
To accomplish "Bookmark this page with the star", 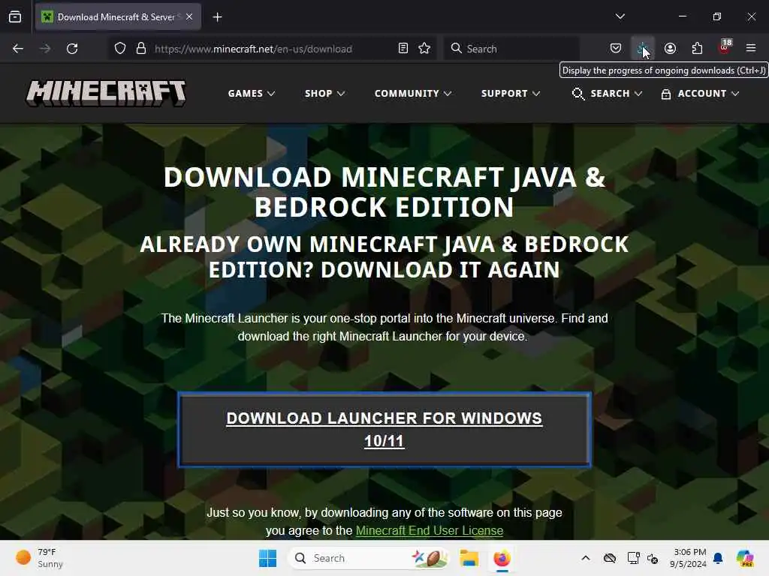I will coord(425,48).
